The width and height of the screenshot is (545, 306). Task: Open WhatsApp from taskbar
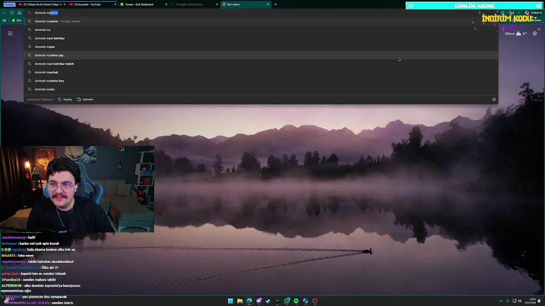tap(287, 301)
